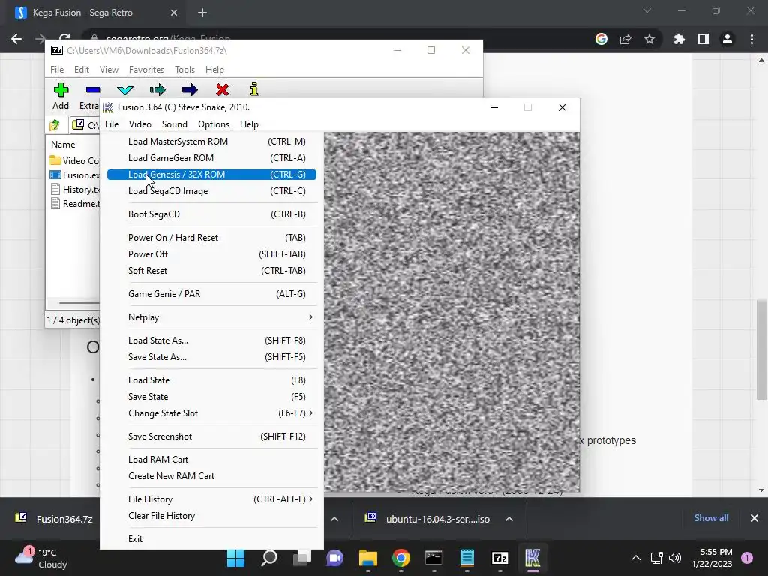Click the 7-Zip Delete red X icon

222,90
